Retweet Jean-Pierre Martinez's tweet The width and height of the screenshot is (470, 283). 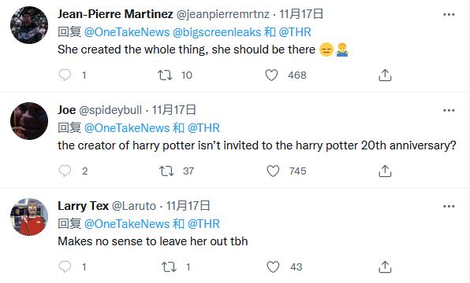tap(165, 75)
